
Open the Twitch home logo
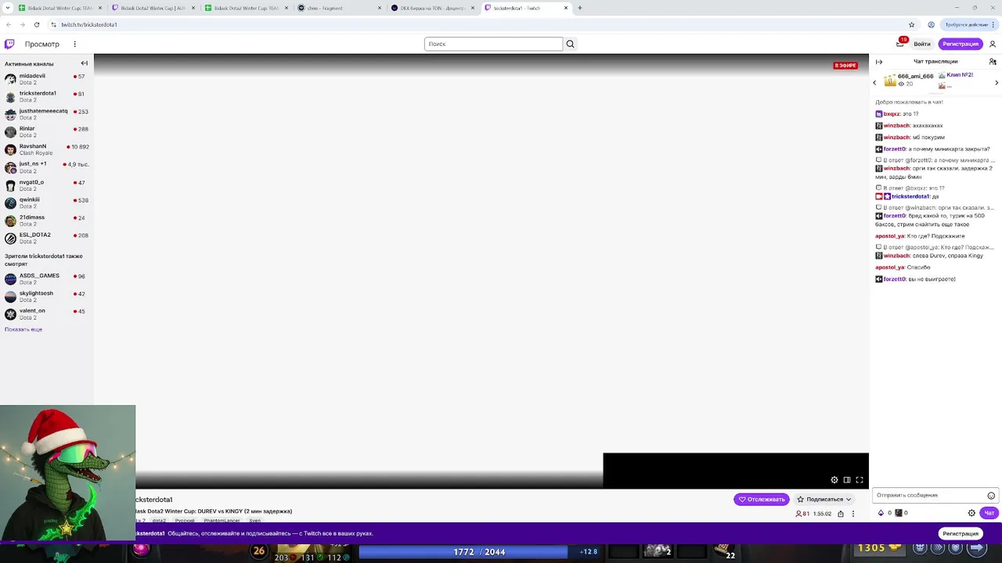(9, 44)
